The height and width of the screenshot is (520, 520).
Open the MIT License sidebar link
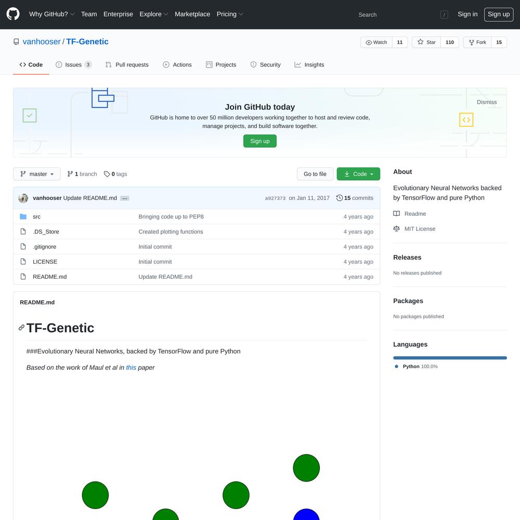pos(414,229)
